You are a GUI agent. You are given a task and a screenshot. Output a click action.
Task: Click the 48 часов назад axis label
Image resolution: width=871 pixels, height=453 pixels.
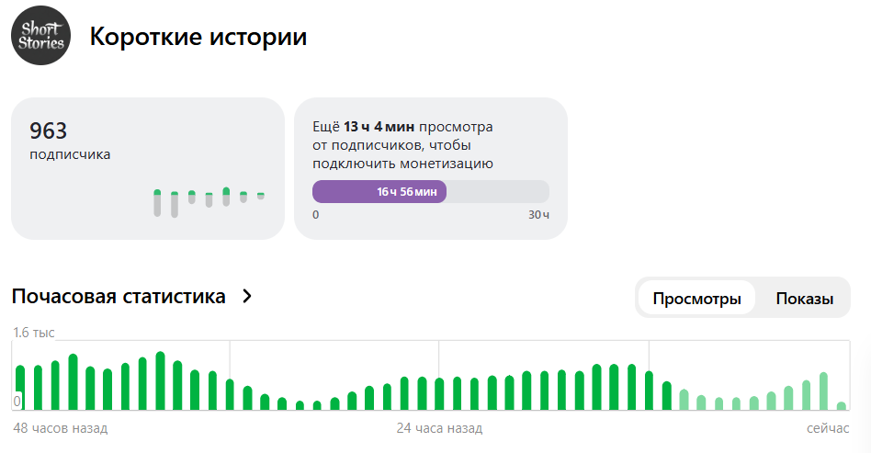[x=60, y=429]
